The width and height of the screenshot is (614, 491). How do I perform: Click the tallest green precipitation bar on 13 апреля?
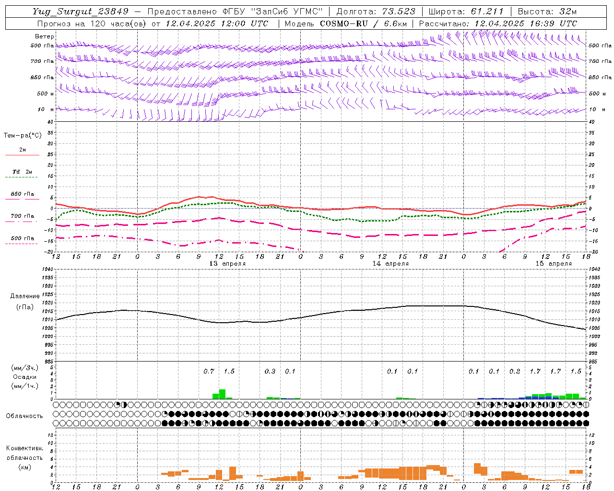click(x=222, y=394)
